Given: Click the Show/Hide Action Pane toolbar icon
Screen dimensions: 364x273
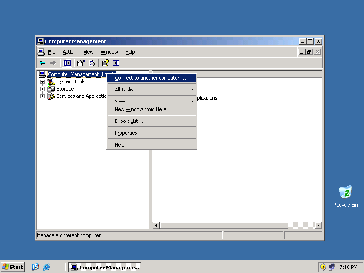Looking at the screenshot, I should pyautogui.click(x=116, y=63).
